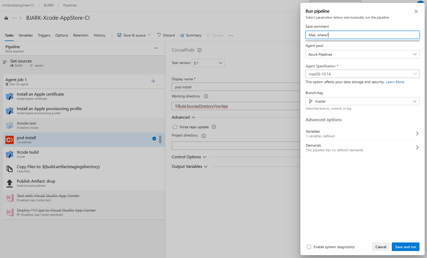Screen dimensions: 427x258
Task: Go to nintendoengineer12 breadcrumb link
Action: (18, 5)
